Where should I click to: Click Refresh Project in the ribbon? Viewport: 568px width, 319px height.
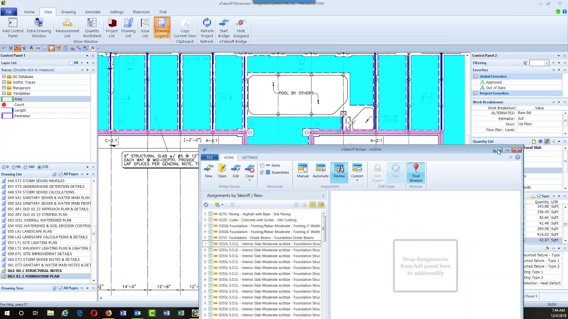click(x=207, y=28)
